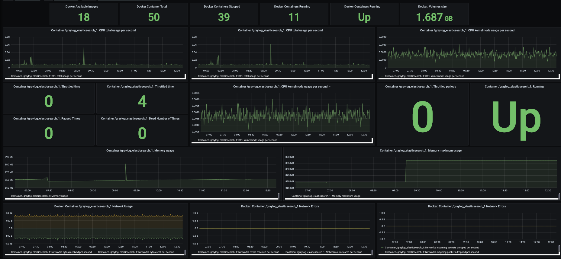Click the Memory usage legend vertical scrollbar
561x259 pixels.
[279, 197]
